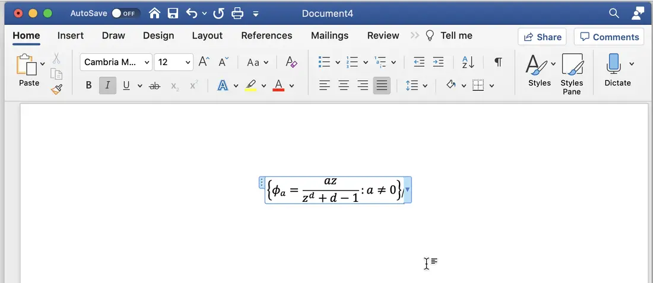Apply red font color

tap(278, 86)
